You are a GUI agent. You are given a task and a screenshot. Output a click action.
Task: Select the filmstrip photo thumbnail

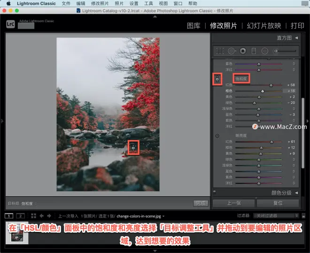[x=17, y=233]
